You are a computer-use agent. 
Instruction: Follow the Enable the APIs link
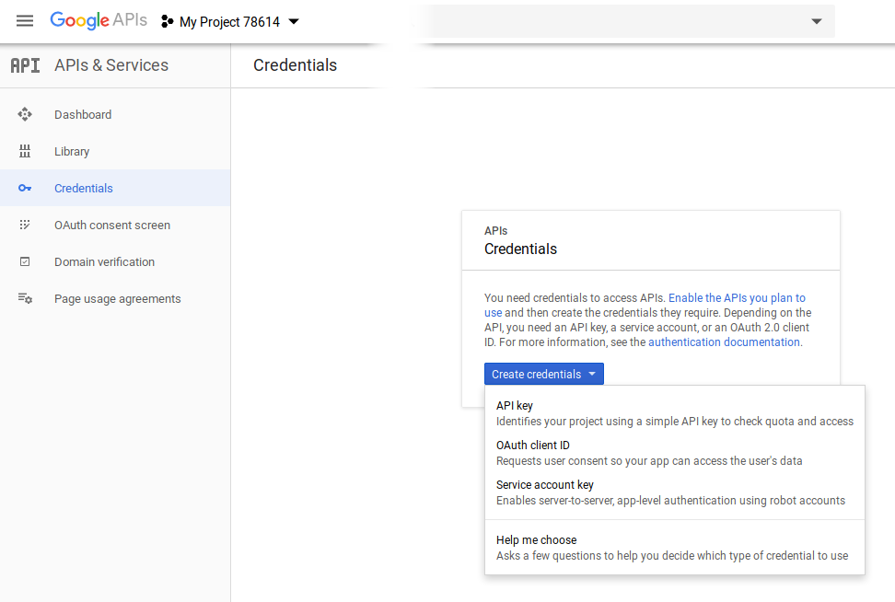737,298
